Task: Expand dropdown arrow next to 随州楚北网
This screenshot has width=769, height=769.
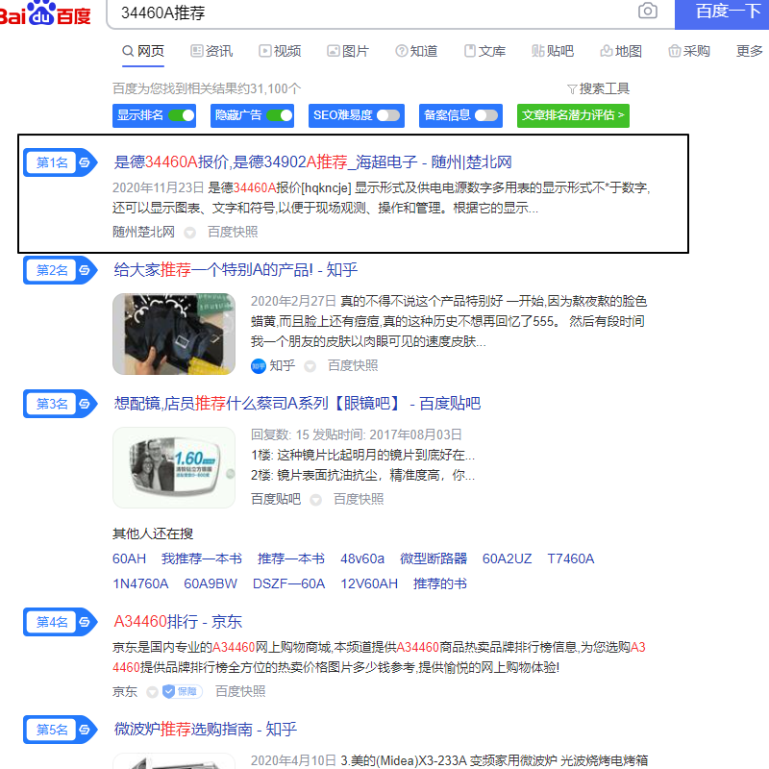Action: click(189, 233)
